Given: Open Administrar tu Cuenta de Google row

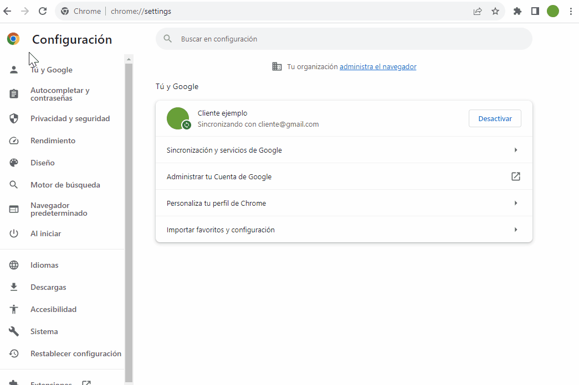Looking at the screenshot, I should [x=344, y=176].
